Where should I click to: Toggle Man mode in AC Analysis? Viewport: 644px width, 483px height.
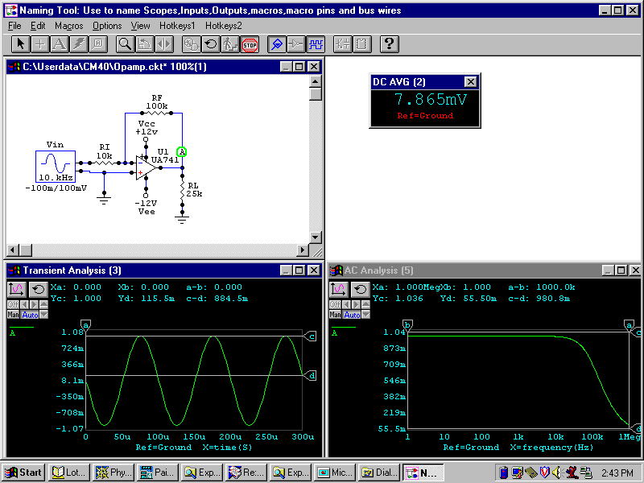[x=335, y=315]
